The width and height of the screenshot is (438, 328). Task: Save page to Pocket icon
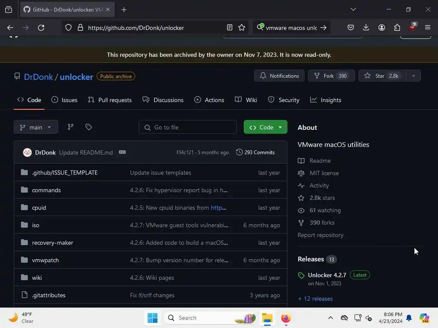point(351,28)
